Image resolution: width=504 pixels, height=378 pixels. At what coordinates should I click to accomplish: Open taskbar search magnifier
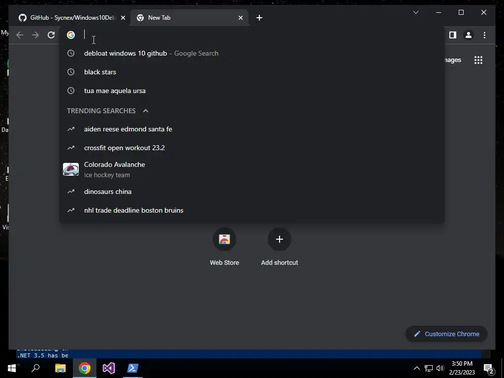coord(35,368)
